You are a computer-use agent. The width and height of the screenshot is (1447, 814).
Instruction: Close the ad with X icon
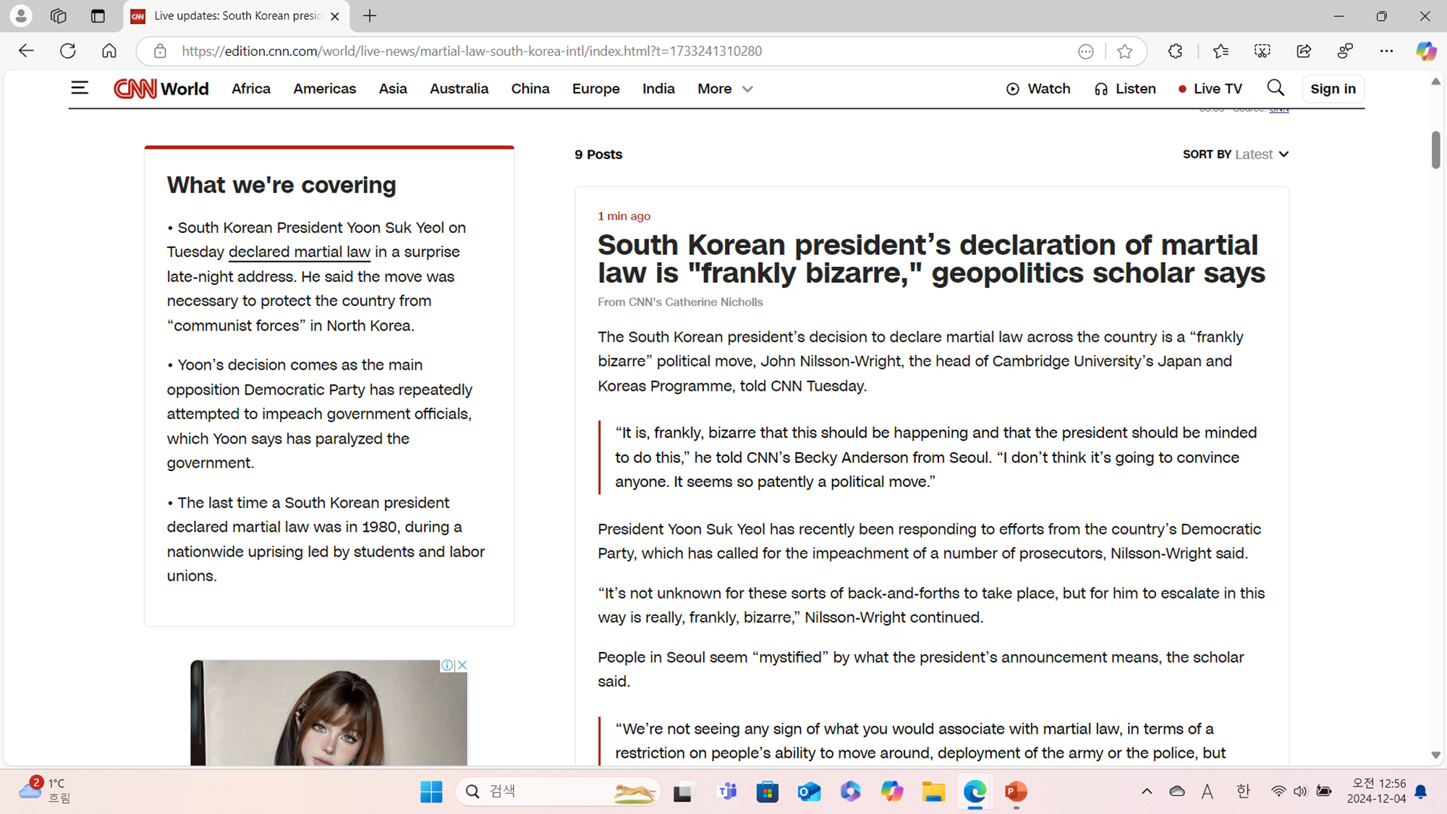click(462, 665)
